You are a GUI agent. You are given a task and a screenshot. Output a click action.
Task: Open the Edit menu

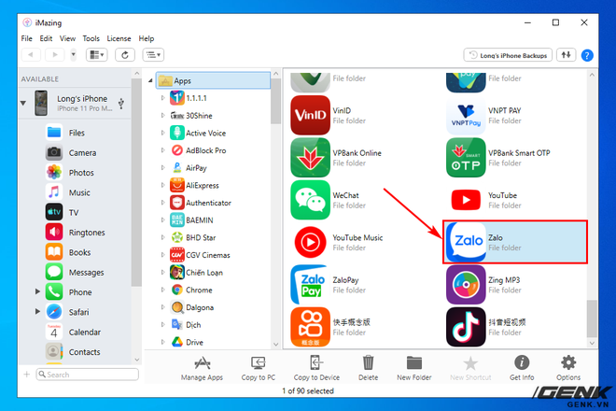coord(46,38)
